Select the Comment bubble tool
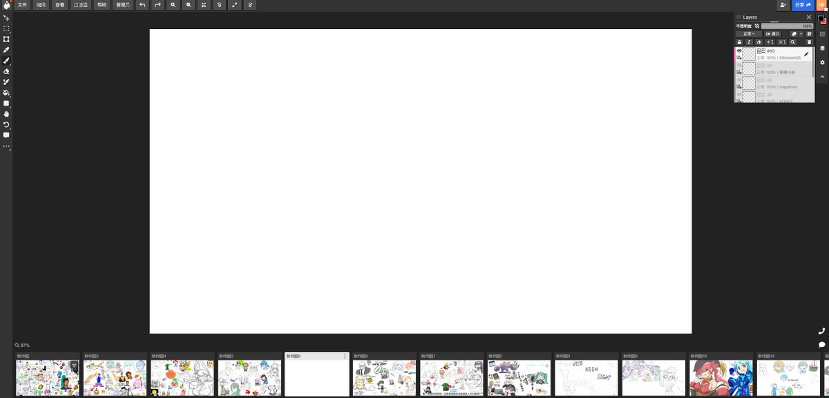Screen dimensions: 829x398 (x=6, y=135)
